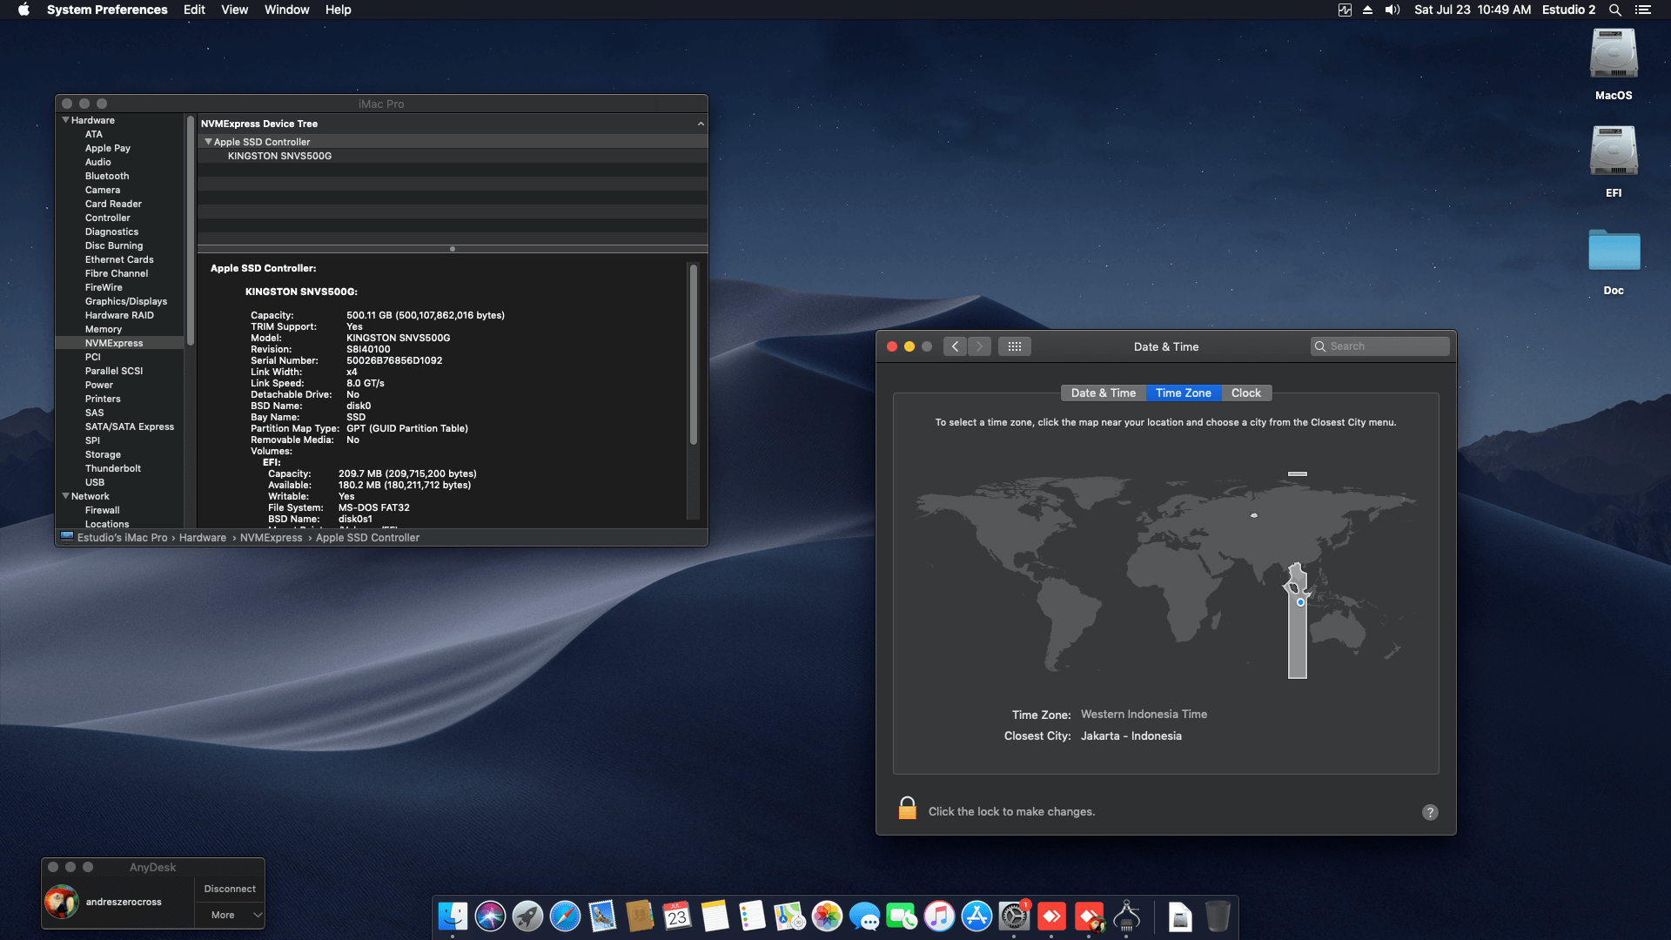Screen dimensions: 1671x940
Task: Select Graphics/Displays in sidebar
Action: click(x=125, y=301)
